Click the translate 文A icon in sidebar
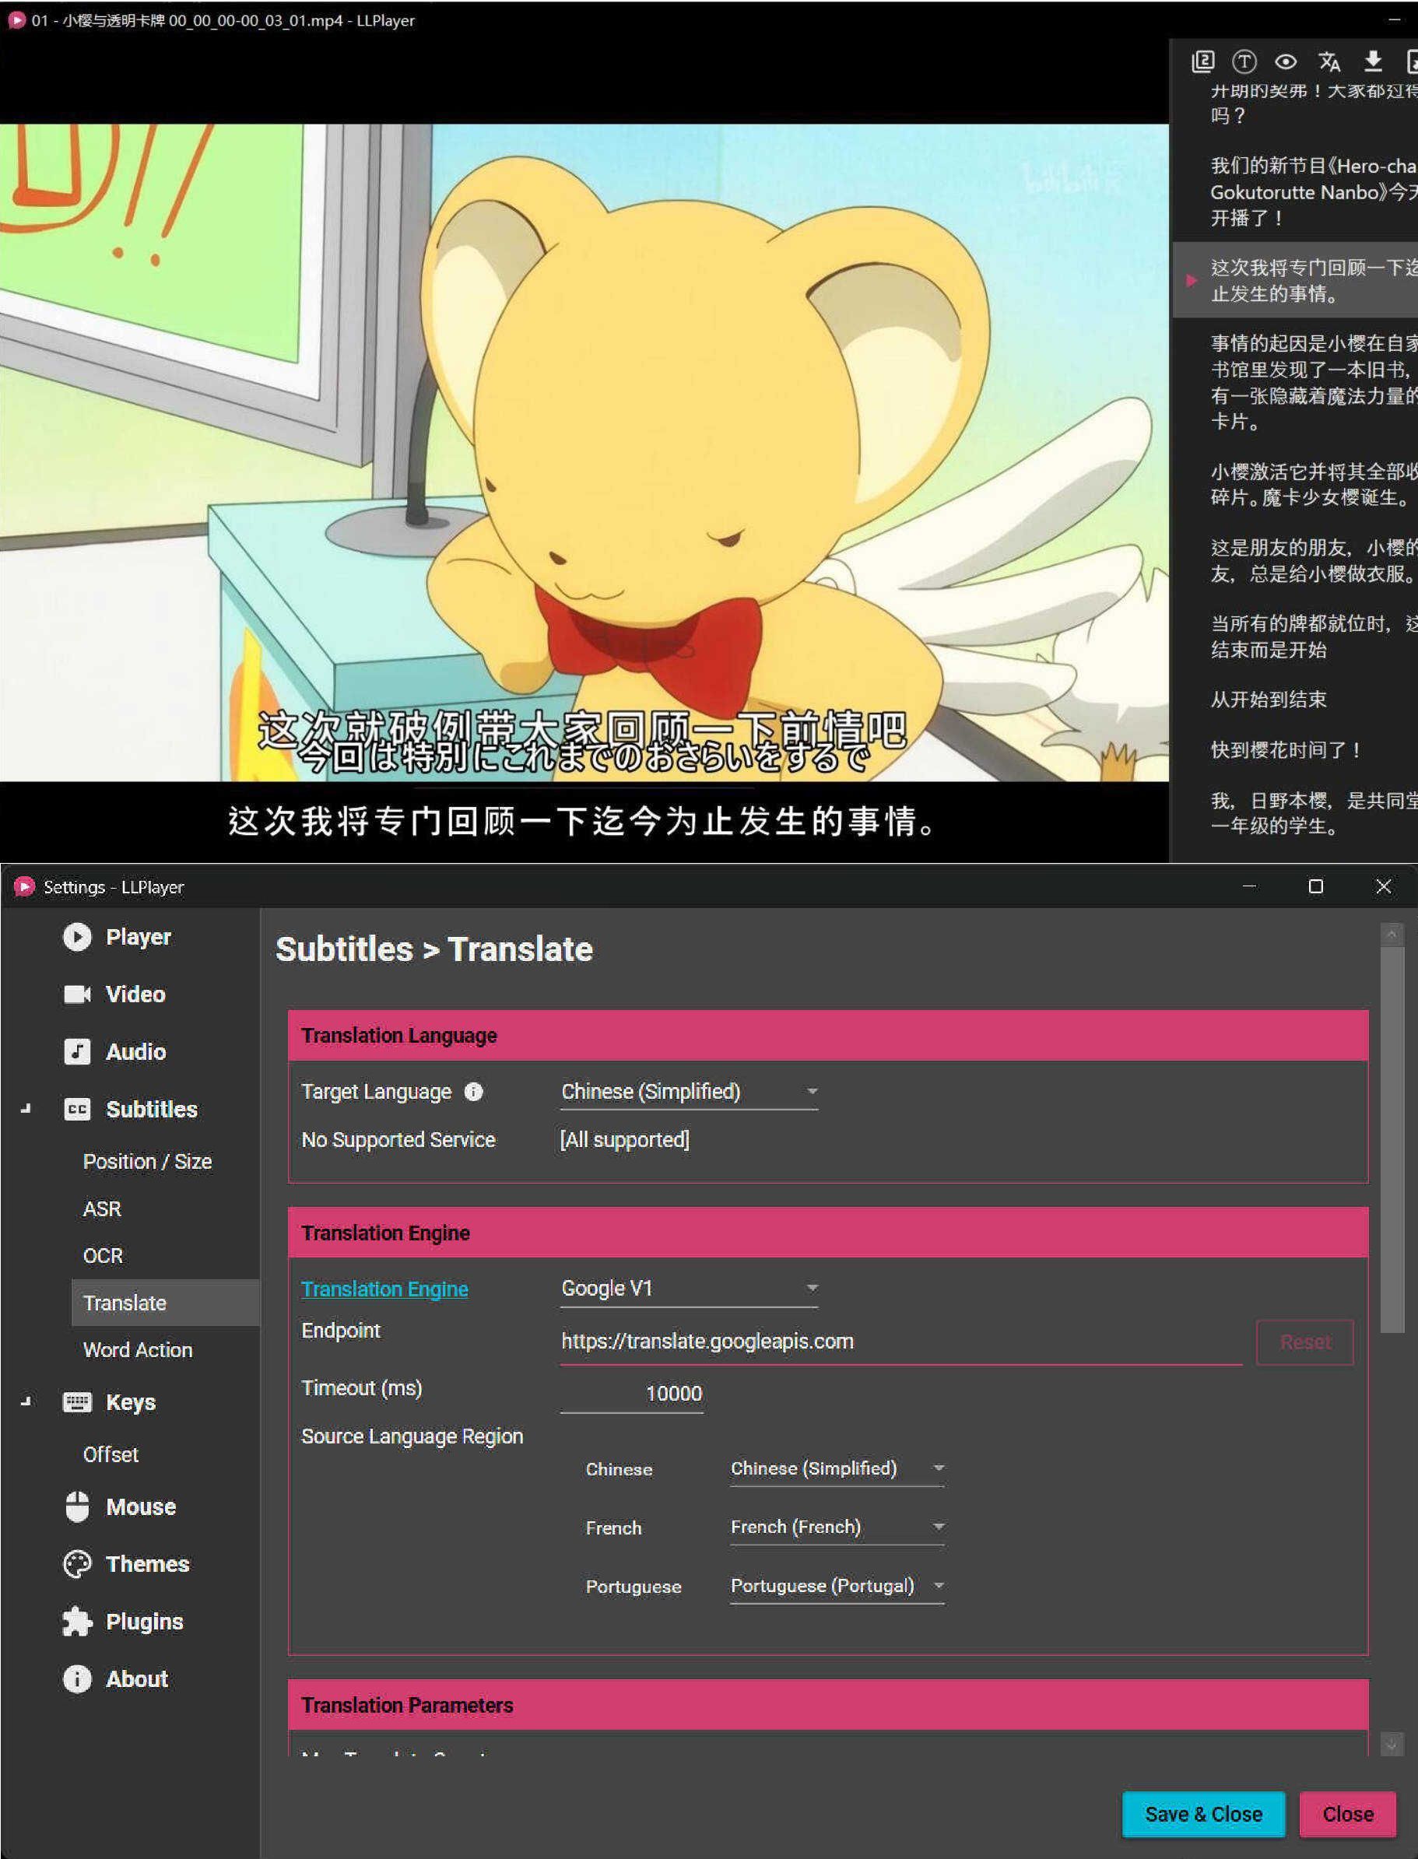This screenshot has width=1418, height=1859. point(1329,61)
